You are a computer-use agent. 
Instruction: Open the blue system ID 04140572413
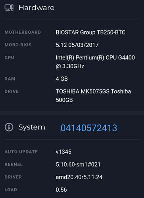(x=89, y=128)
